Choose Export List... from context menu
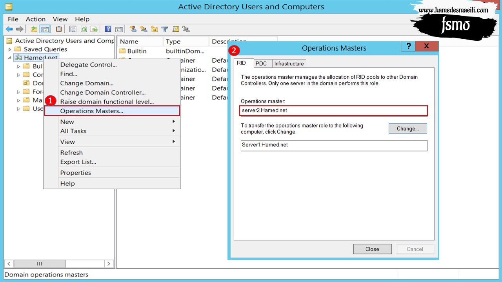The width and height of the screenshot is (502, 282). point(112,162)
